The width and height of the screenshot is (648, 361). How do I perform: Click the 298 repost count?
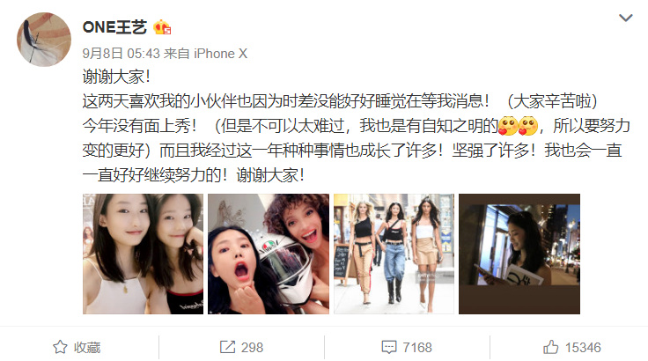252,348
